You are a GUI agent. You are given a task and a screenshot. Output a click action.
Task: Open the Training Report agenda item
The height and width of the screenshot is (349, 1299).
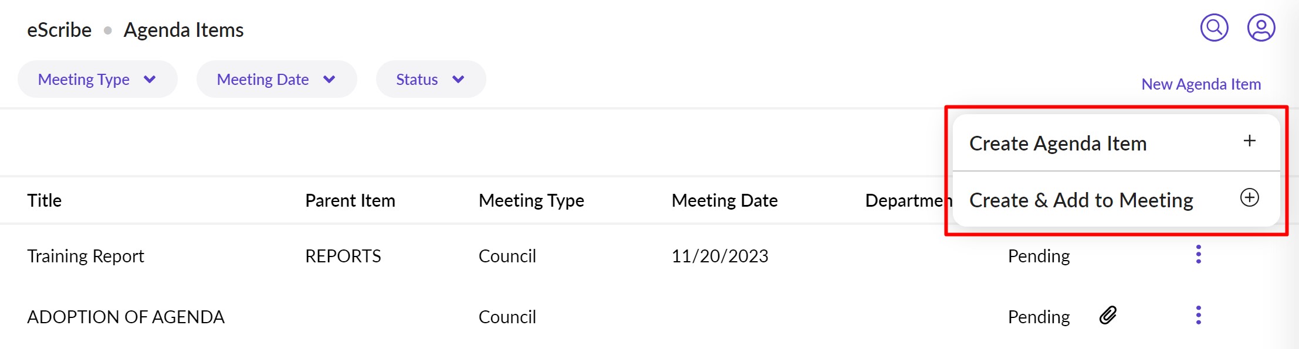click(x=86, y=256)
